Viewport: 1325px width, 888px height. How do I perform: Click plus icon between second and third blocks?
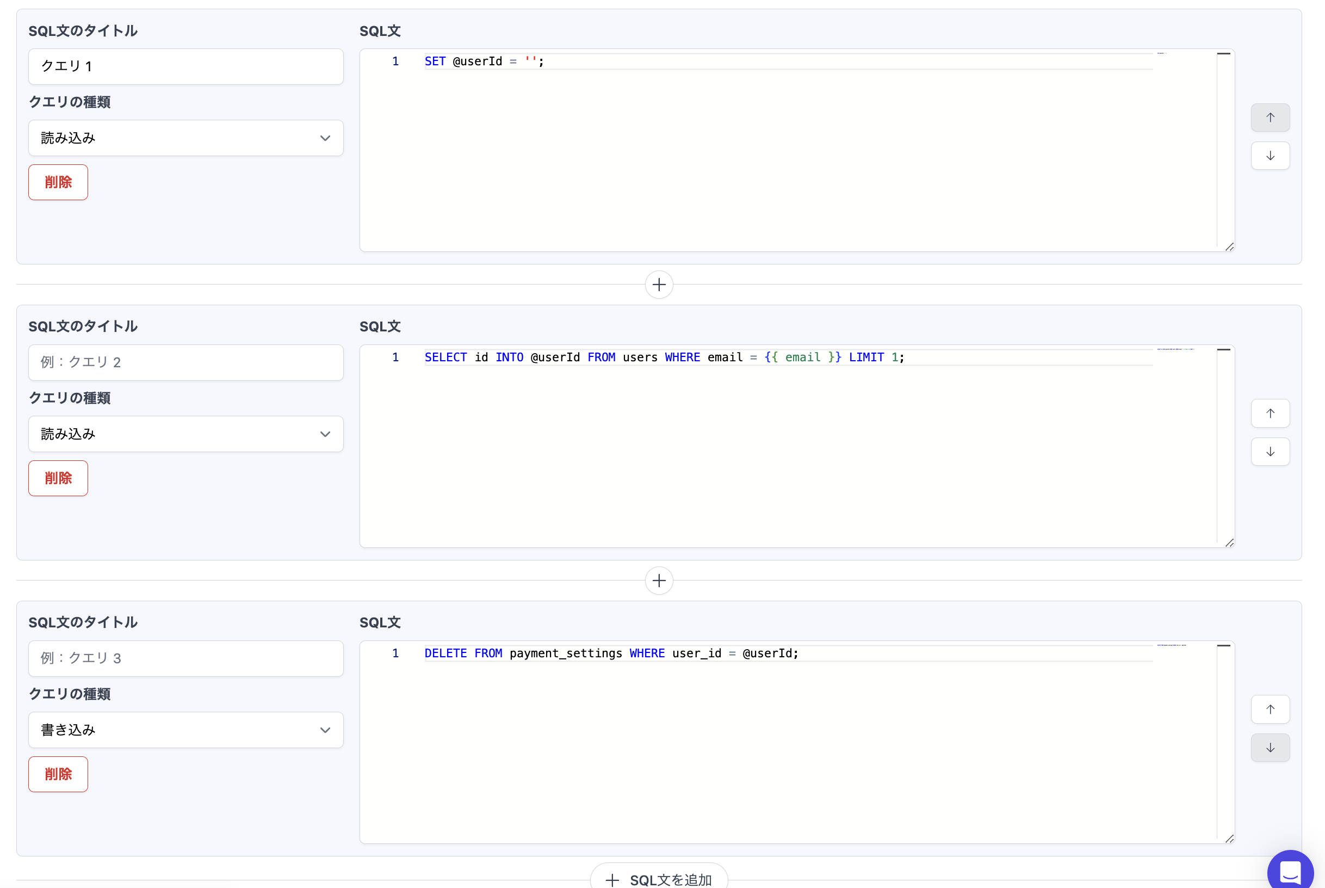(659, 581)
